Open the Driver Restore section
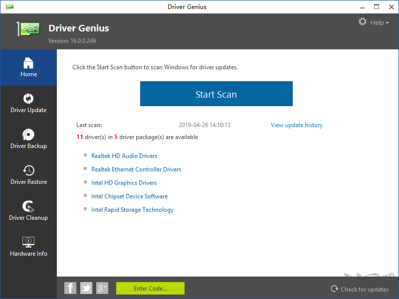 tap(28, 175)
